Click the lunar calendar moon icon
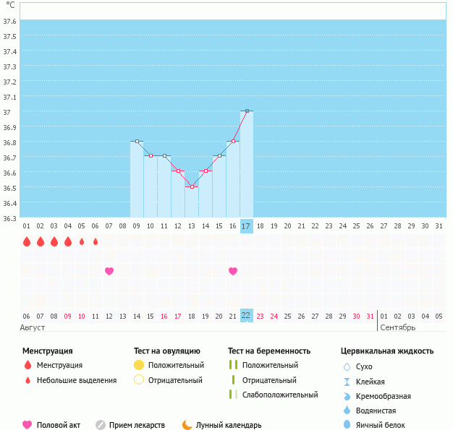 187,425
